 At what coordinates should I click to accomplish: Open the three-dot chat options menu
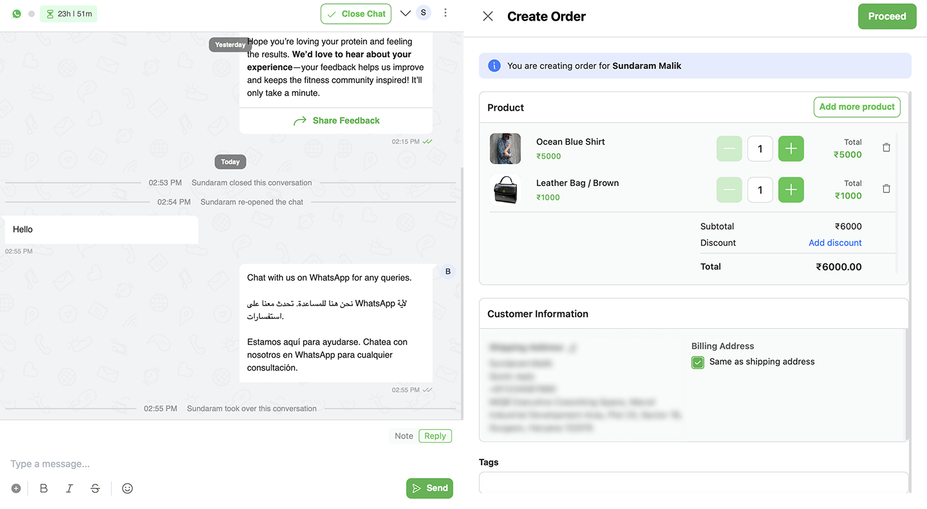click(x=445, y=13)
